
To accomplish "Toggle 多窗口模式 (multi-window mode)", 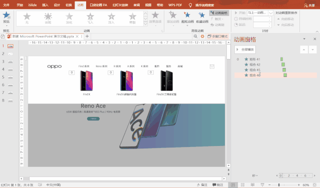I will coord(217,36).
